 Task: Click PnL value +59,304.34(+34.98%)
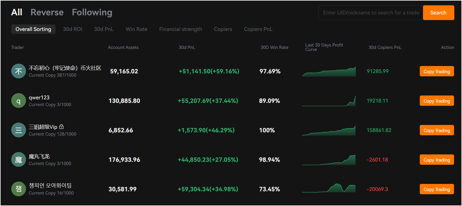click(208, 189)
